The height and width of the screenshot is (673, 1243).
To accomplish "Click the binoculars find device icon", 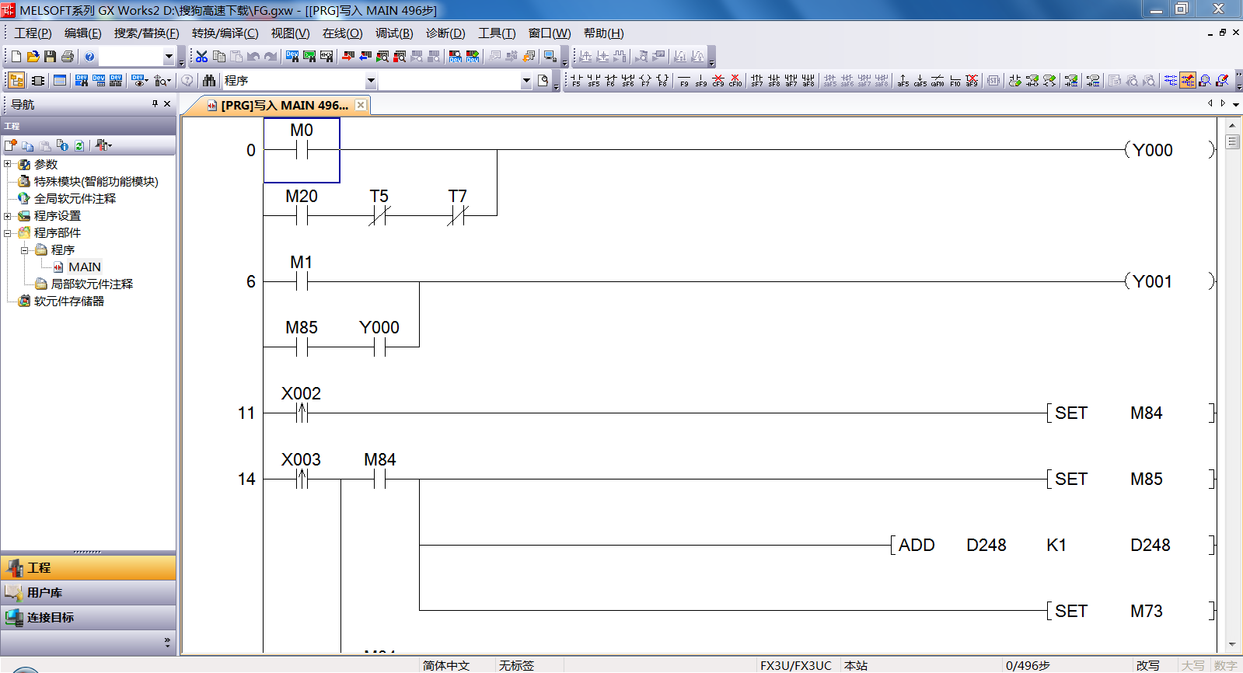I will click(x=208, y=81).
